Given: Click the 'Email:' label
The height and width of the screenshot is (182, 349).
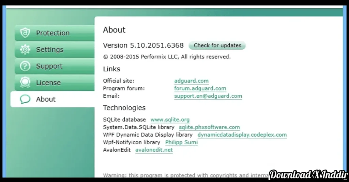Looking at the screenshot, I should [111, 96].
